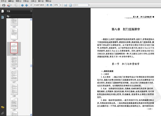Select the page 117 thumbnail

pyautogui.click(x=14, y=76)
